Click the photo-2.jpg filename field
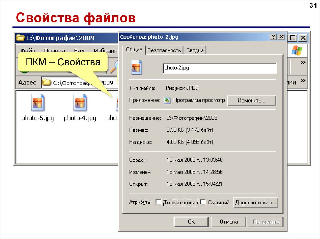This screenshot has width=320, height=239. tap(219, 68)
